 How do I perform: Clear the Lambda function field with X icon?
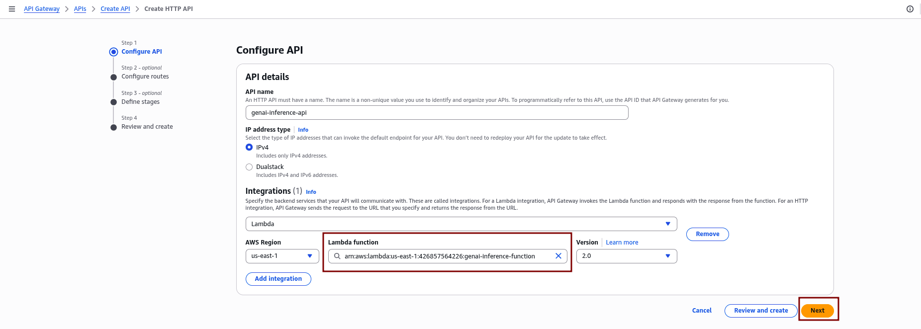pos(558,256)
